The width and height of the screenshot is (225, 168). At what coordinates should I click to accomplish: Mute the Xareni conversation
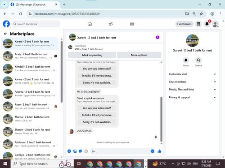[186, 60]
